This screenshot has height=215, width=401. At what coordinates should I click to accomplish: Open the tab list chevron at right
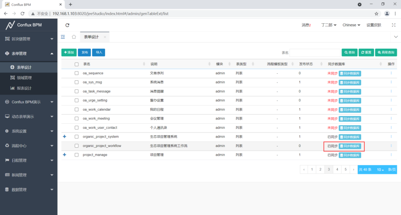tap(396, 37)
